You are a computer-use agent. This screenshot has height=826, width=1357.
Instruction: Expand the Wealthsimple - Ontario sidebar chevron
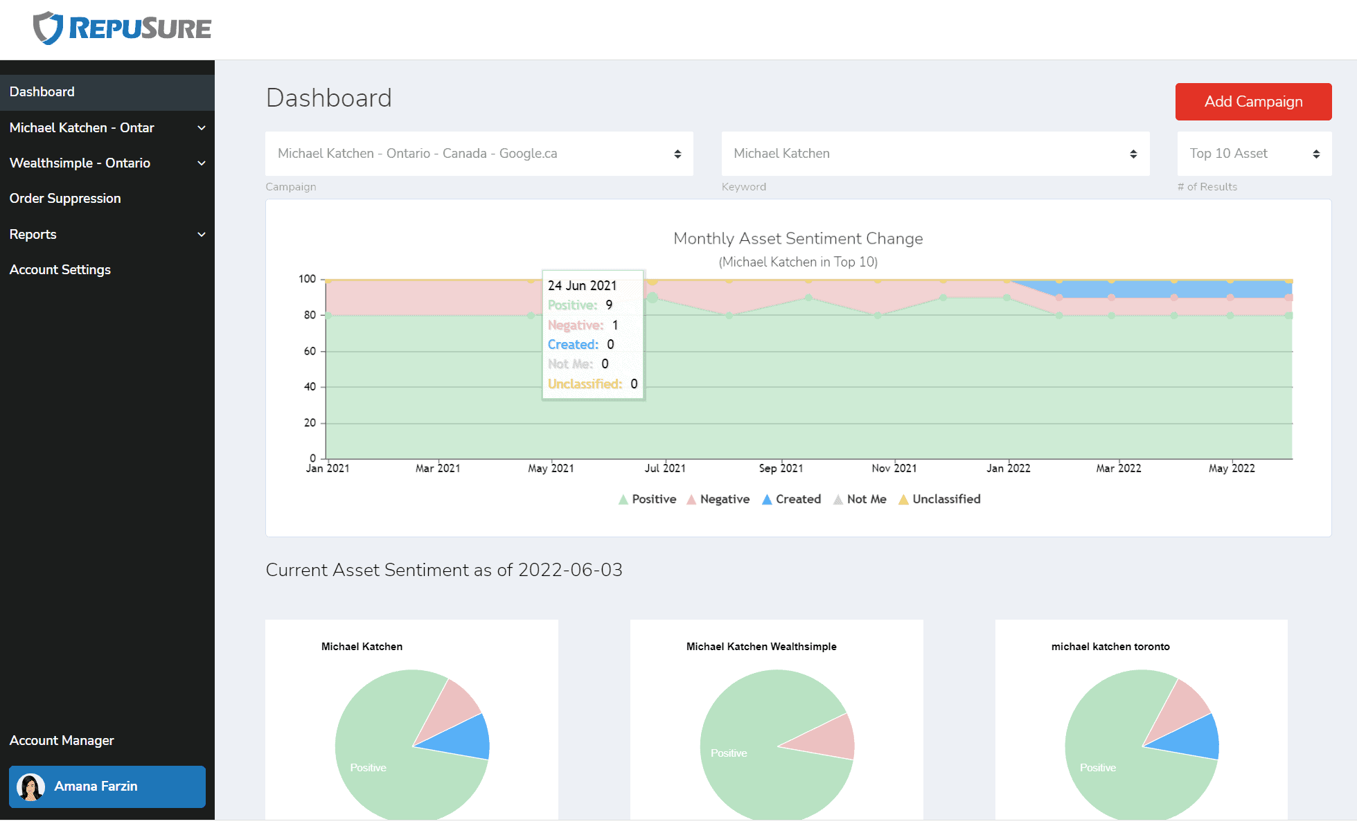pos(202,163)
